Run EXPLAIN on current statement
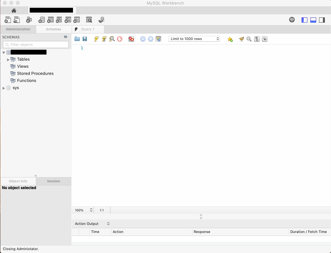Screen dimensions: 331x253 coord(112,39)
